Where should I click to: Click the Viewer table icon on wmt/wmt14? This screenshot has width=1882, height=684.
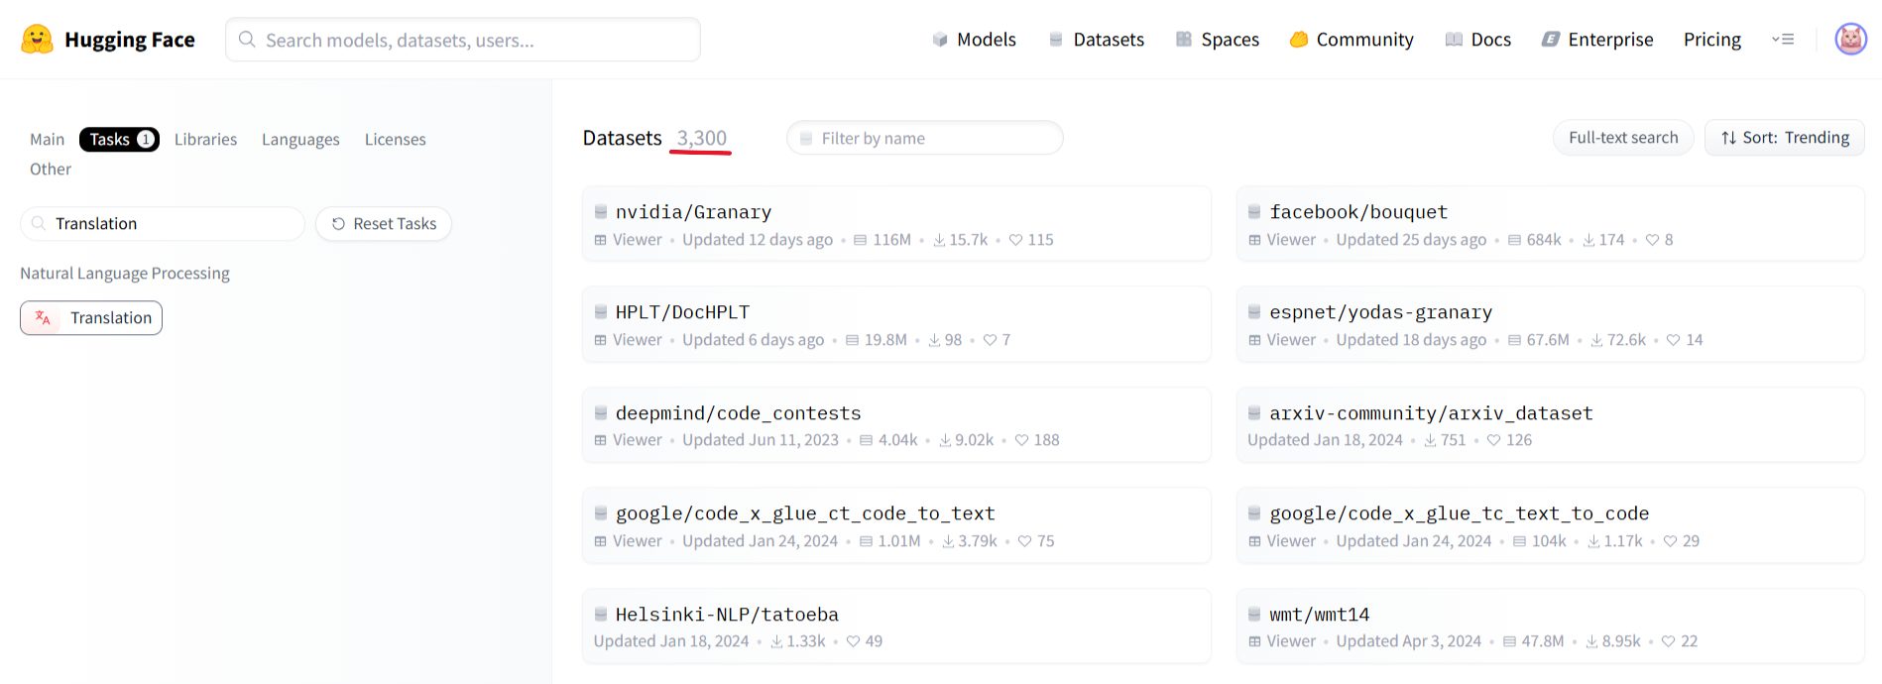click(1254, 641)
